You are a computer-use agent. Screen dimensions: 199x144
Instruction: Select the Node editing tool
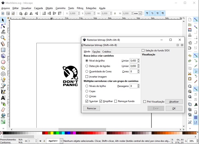(x=3, y=26)
